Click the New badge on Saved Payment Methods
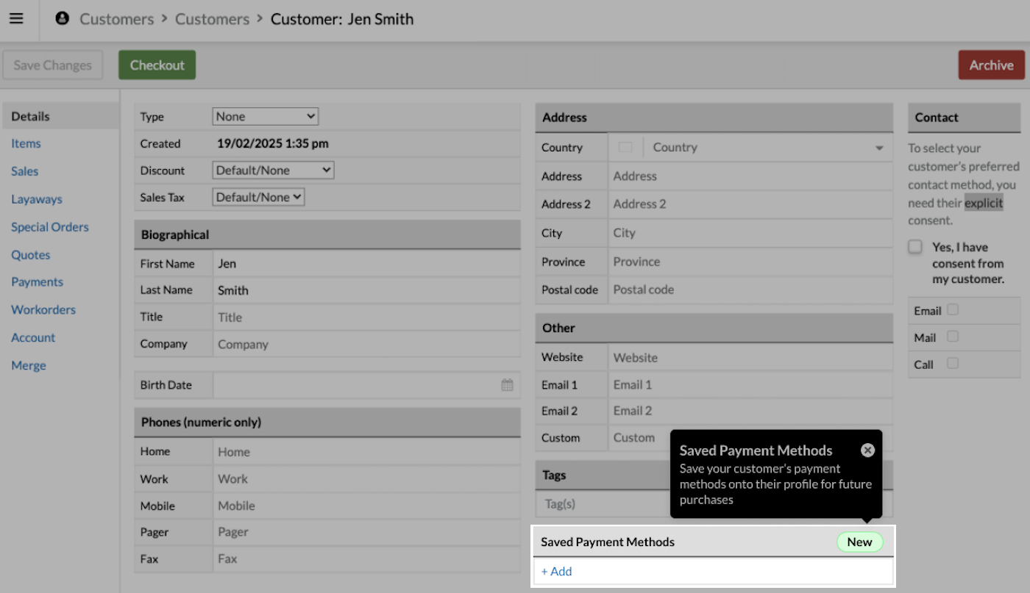 click(x=859, y=542)
